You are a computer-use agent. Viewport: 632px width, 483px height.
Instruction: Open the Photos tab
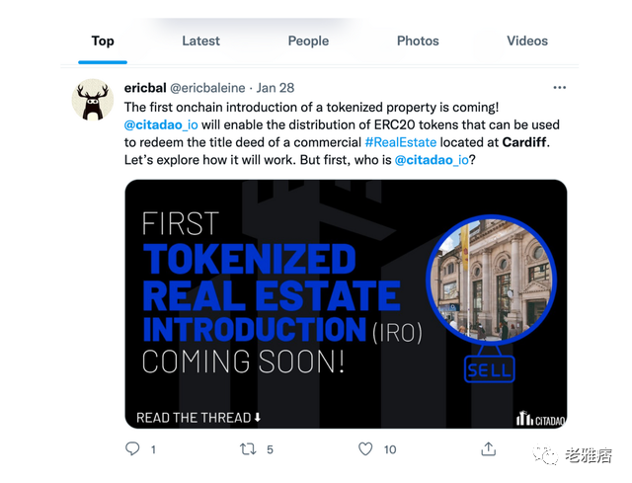pos(418,40)
